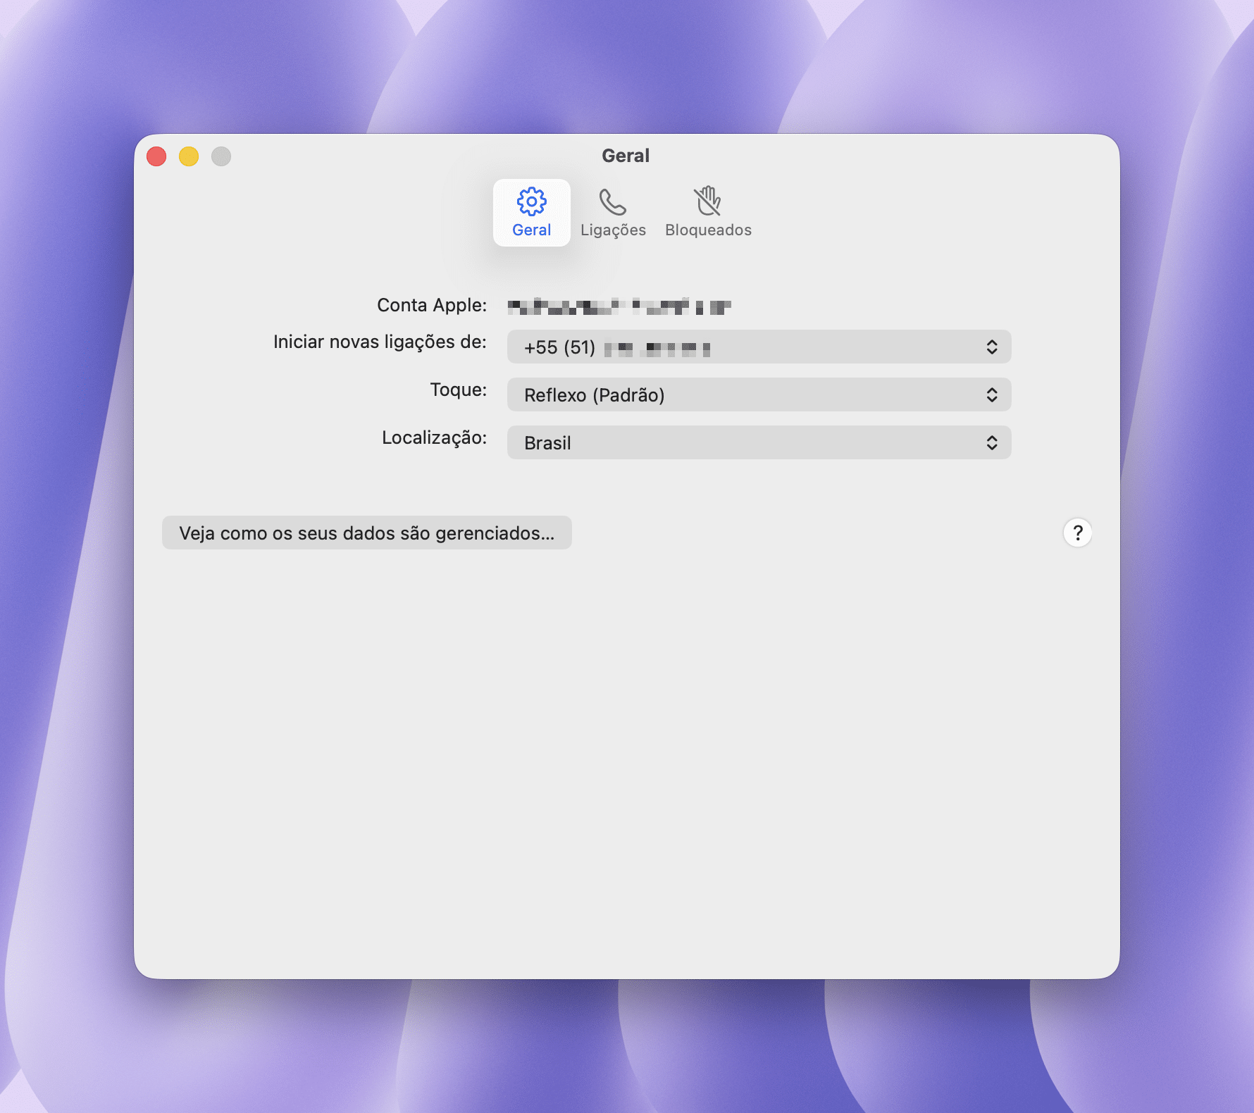Click the "Iniciar novas ligações de:" label
The height and width of the screenshot is (1113, 1254).
coord(380,342)
